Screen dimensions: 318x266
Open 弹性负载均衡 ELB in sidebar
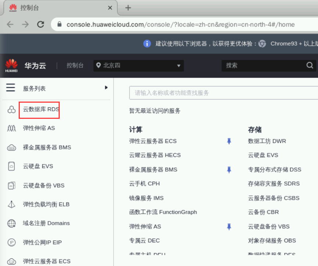click(x=46, y=204)
